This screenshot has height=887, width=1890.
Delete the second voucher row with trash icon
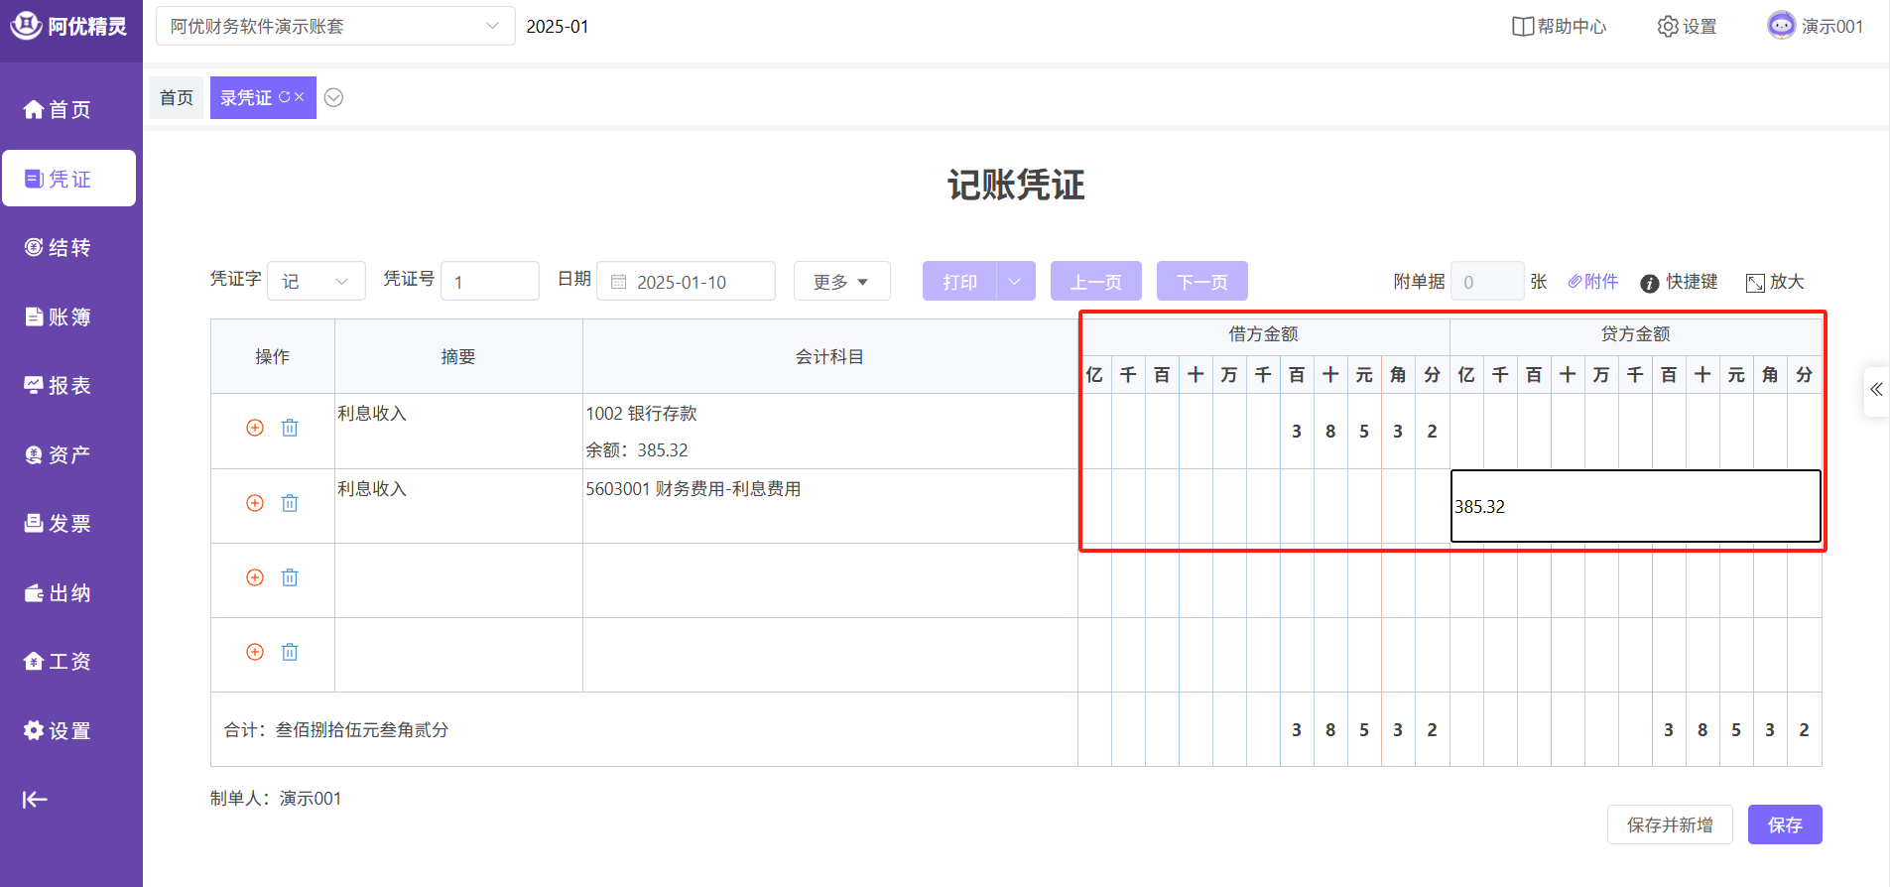click(x=290, y=503)
